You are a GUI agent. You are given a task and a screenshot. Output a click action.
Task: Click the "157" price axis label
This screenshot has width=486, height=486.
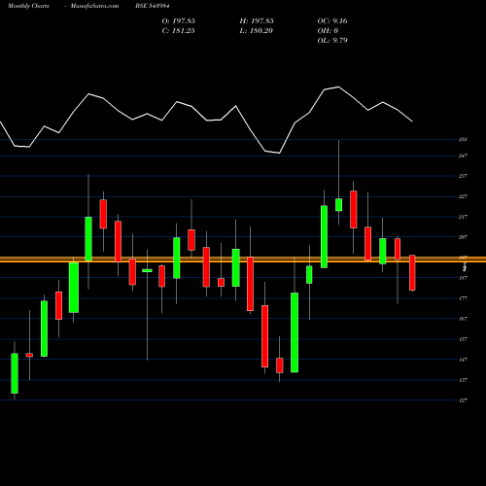(463, 339)
